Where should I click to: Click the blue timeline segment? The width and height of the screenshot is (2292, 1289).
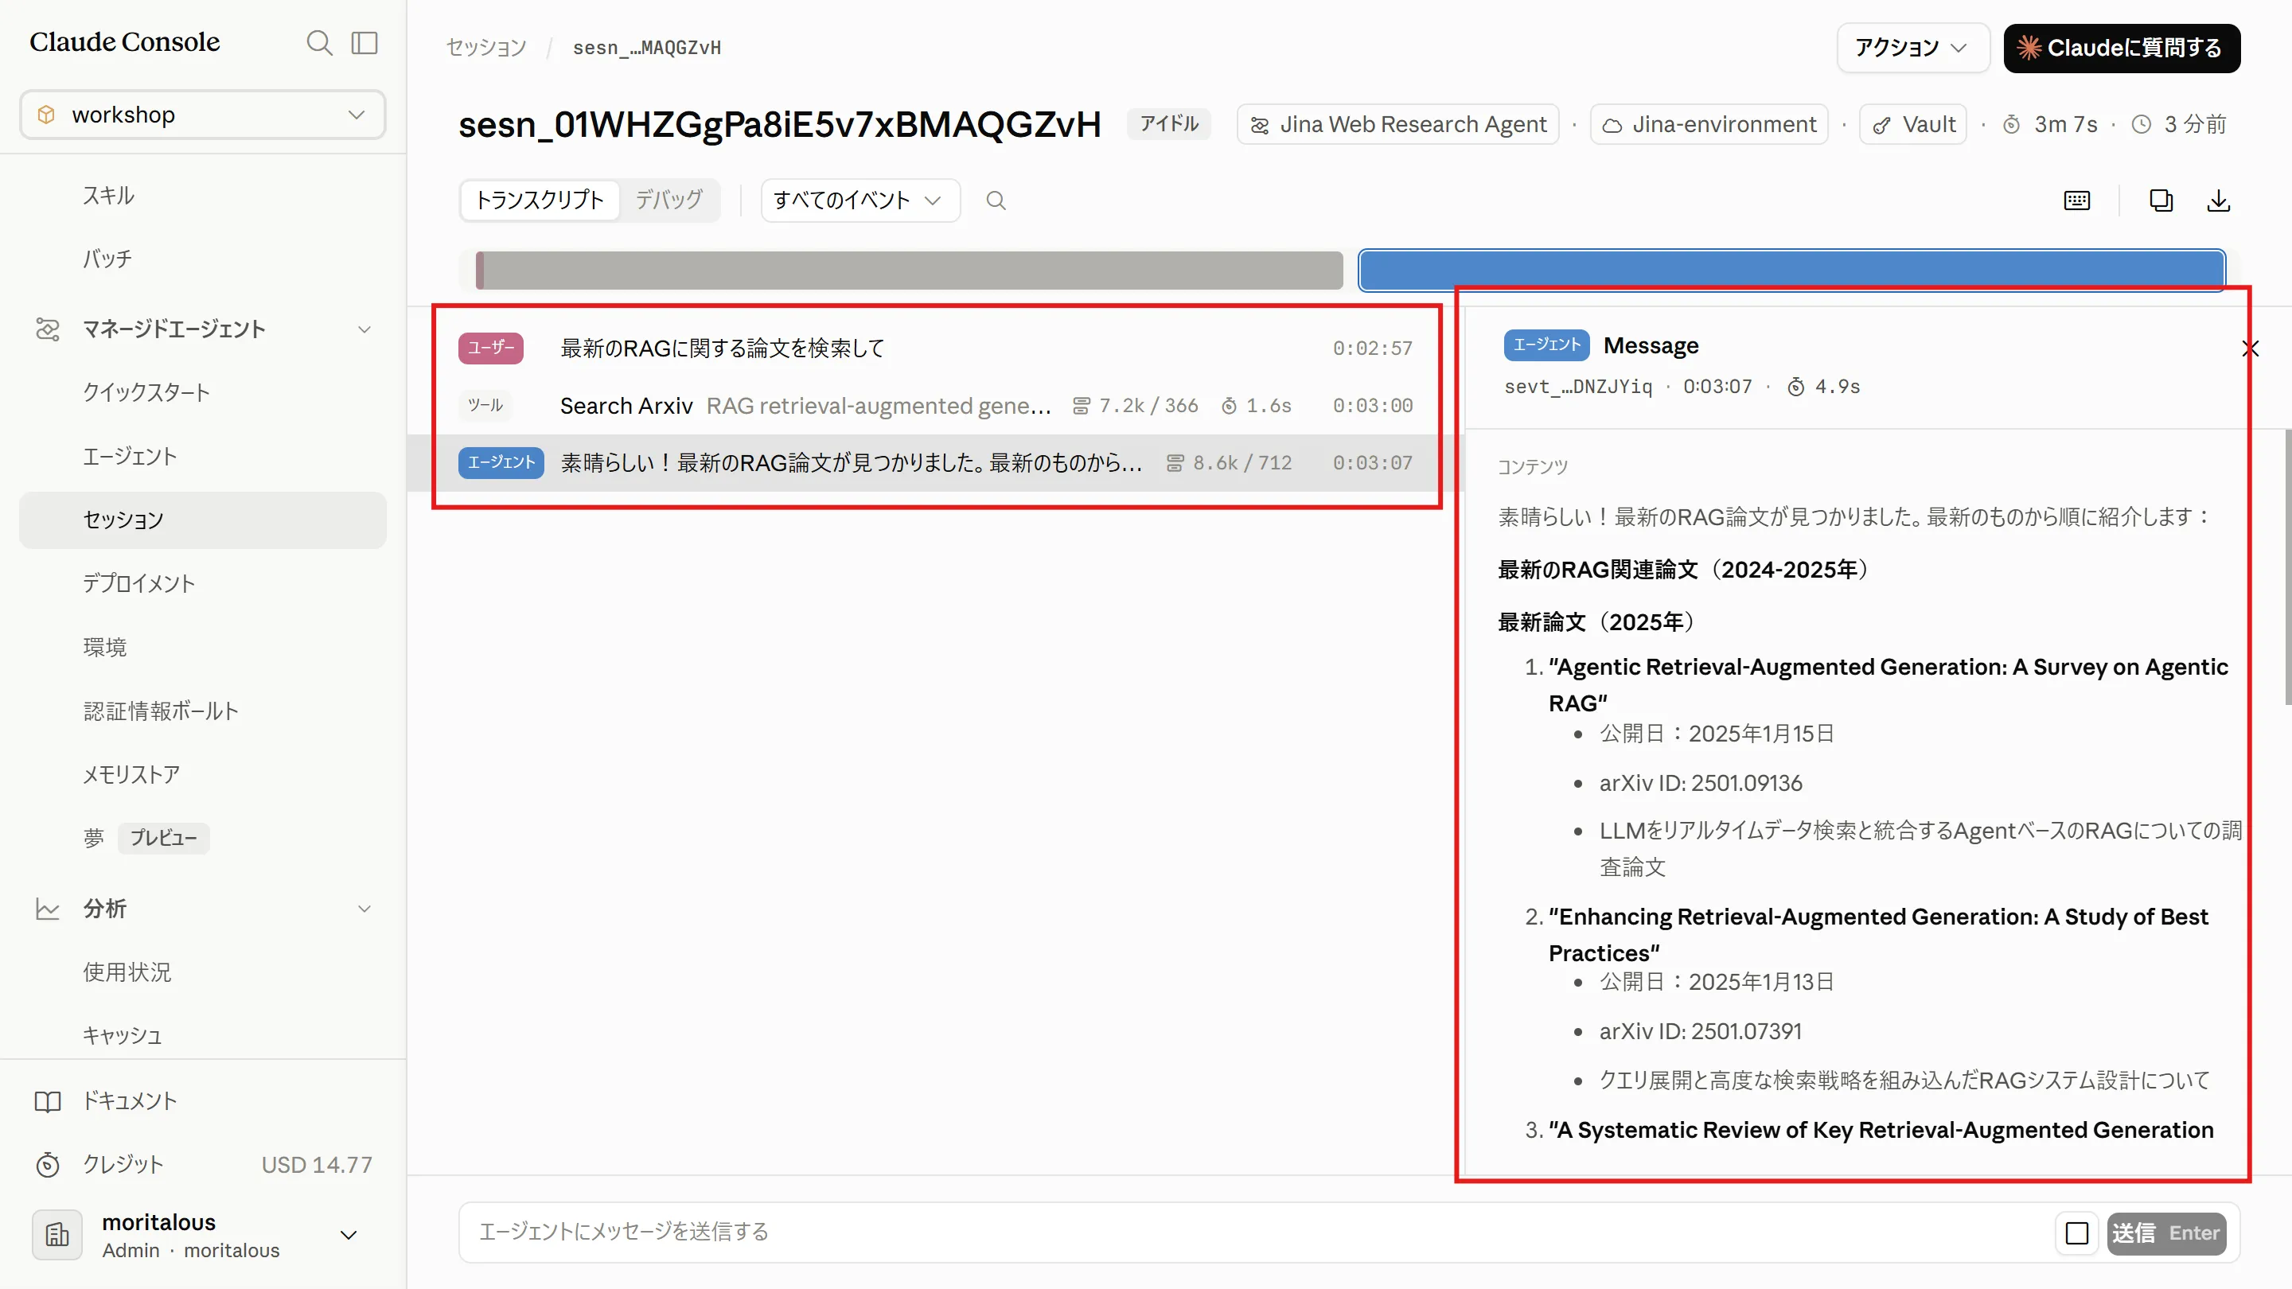pyautogui.click(x=1791, y=271)
